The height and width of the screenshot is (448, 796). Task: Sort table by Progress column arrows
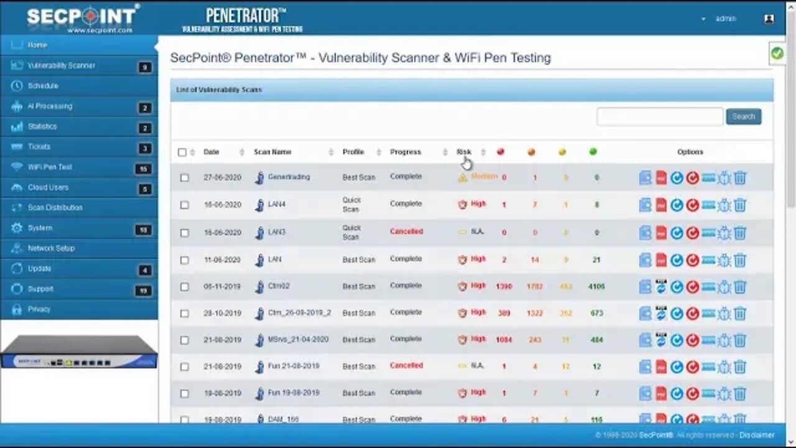tap(445, 152)
